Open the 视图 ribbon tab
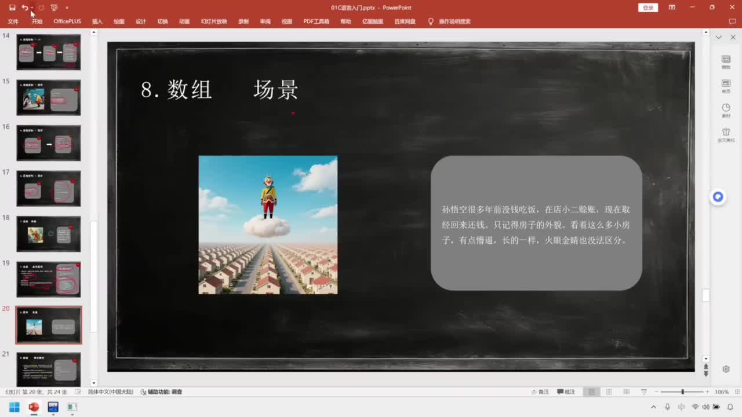Screen dimensions: 742x417 pos(287,21)
